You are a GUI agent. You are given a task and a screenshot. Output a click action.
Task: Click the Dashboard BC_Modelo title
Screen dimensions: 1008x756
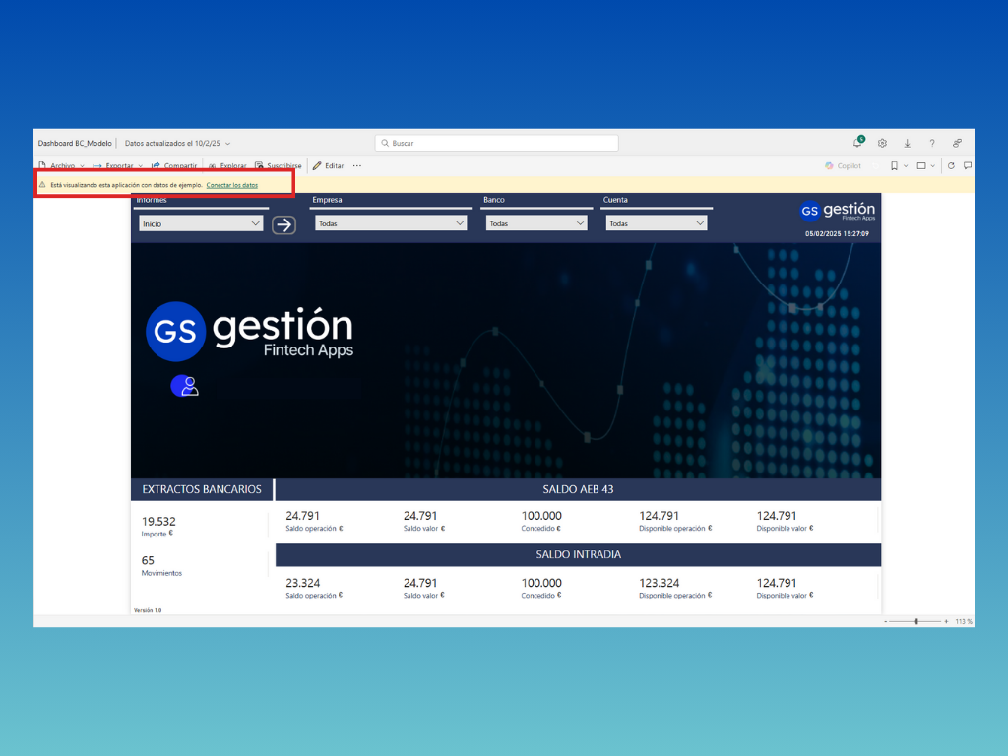75,144
